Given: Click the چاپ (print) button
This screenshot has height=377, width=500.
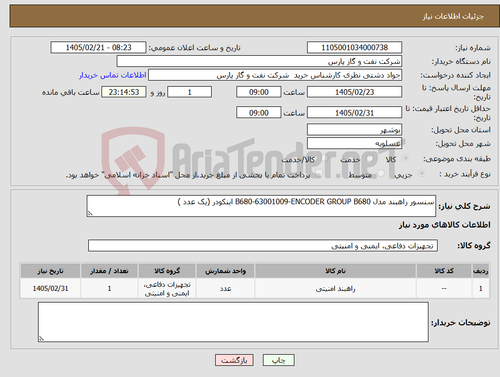Looking at the screenshot, I should tap(278, 360).
